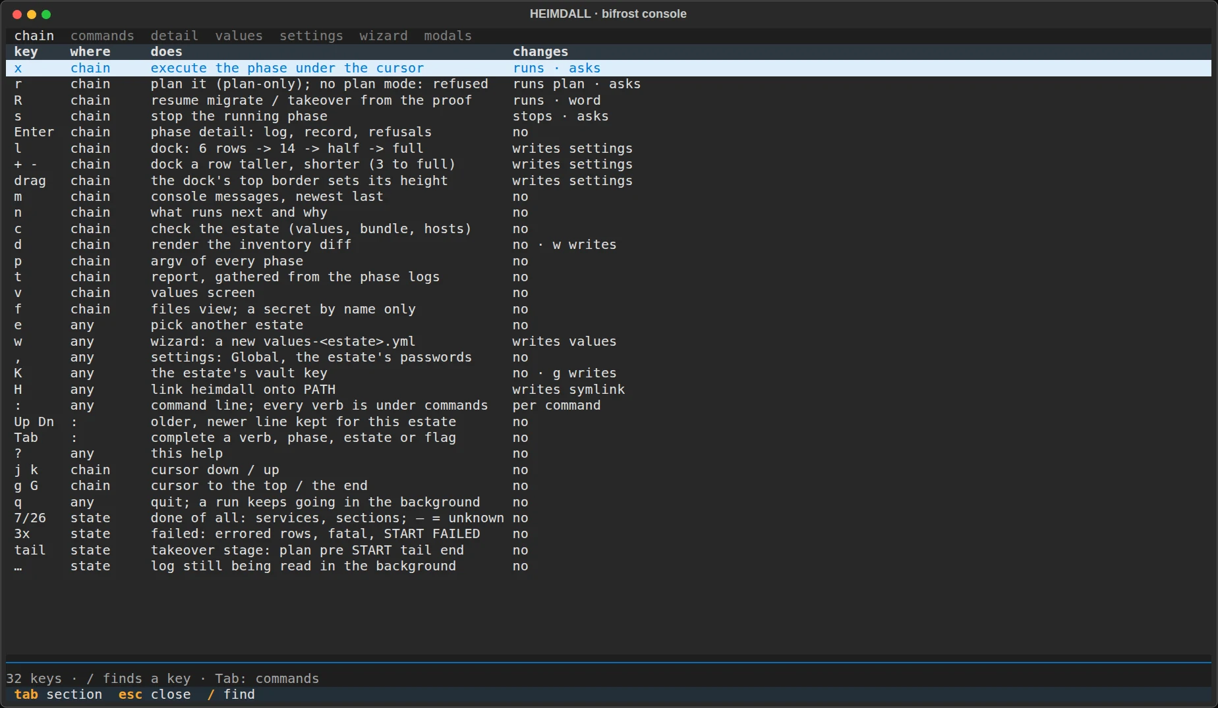Click row 'log still being read in the background'
1218x708 pixels.
608,566
